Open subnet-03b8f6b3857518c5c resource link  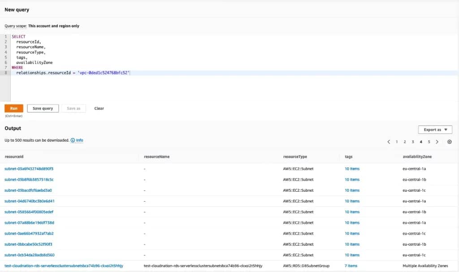(x=29, y=180)
